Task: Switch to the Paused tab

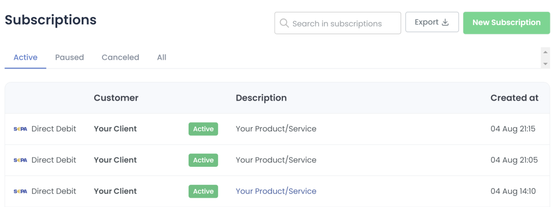Action: (69, 57)
